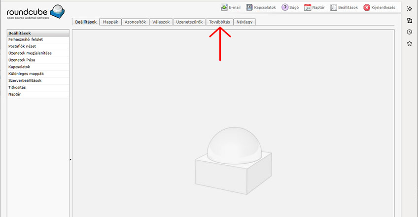Click the roundcube logo
This screenshot has height=217, width=418.
click(35, 12)
